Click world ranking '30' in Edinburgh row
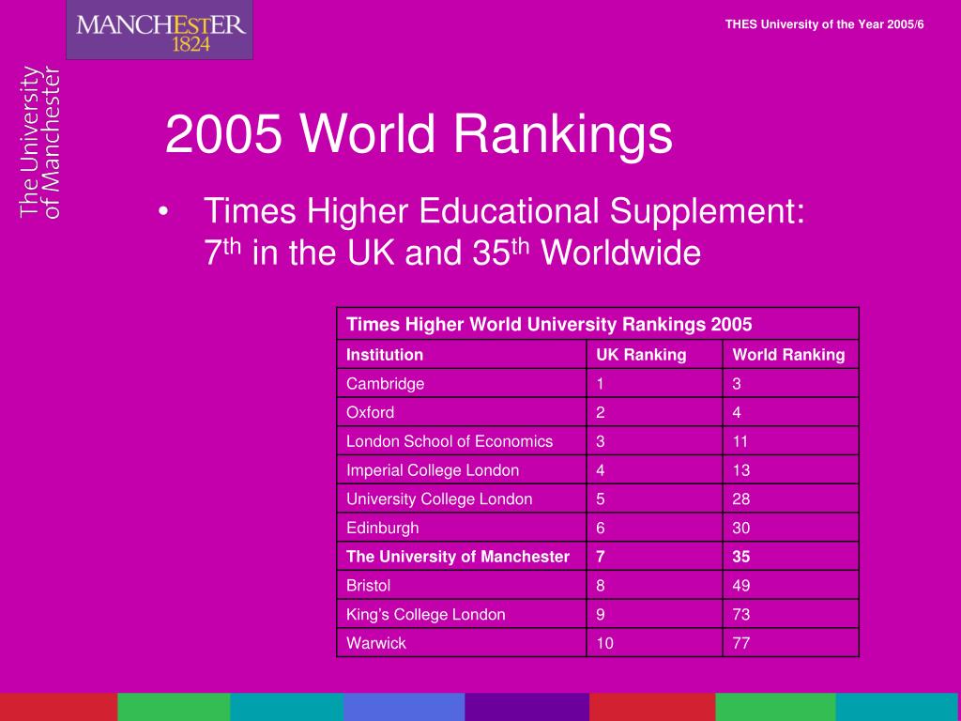961x721 pixels. (741, 528)
